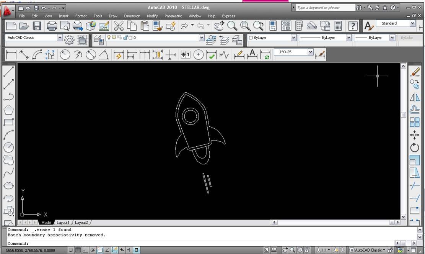Switch to the Layout2 tab
425x254 pixels.
81,223
